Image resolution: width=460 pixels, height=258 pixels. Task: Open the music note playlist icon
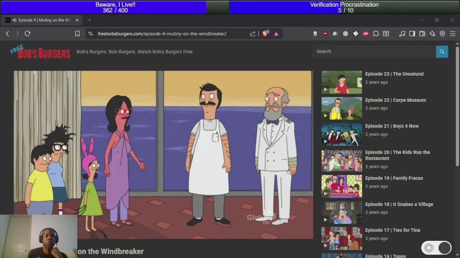tap(402, 34)
